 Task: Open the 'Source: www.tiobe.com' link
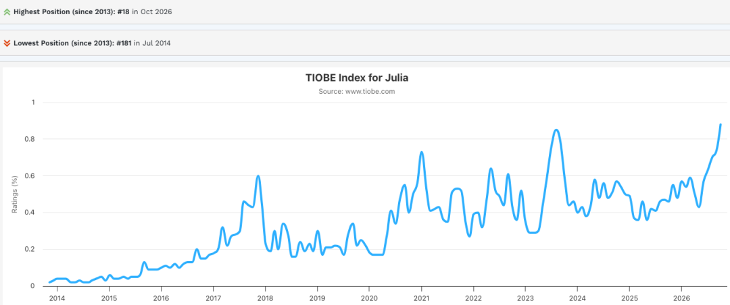pos(357,92)
